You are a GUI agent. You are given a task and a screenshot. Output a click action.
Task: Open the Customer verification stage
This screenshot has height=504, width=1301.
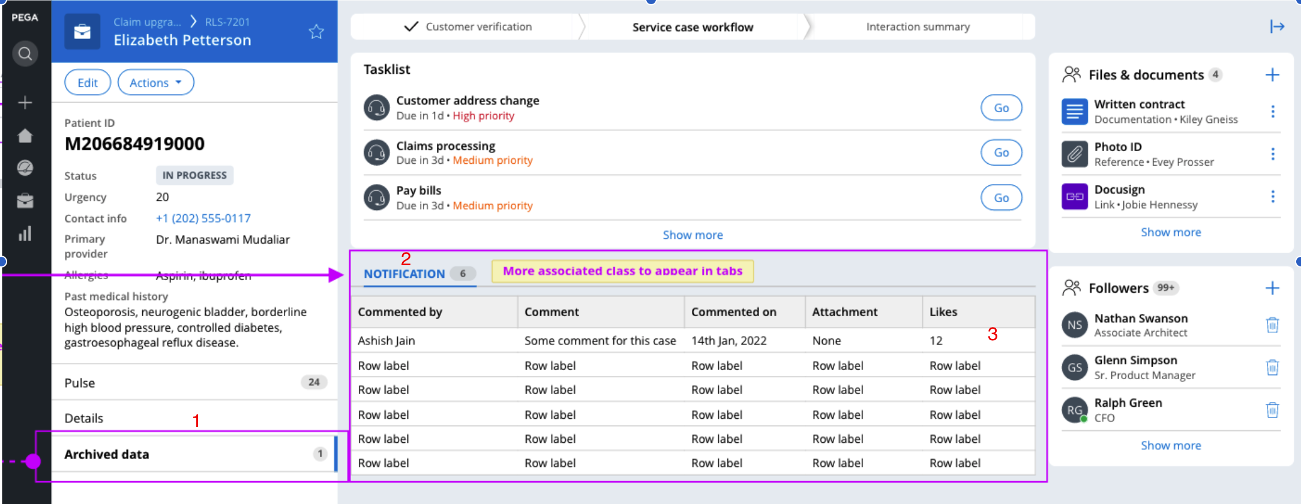coord(467,26)
